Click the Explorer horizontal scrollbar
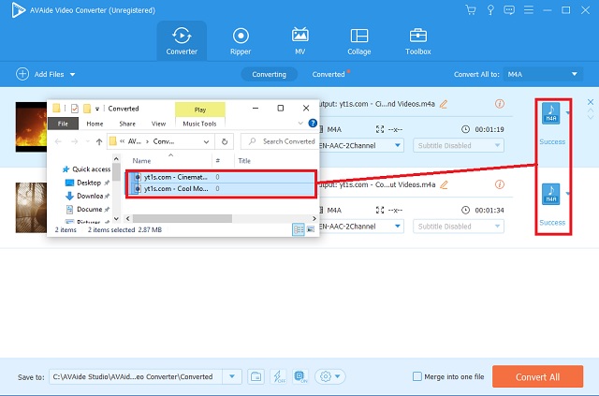Image resolution: width=599 pixels, height=396 pixels. coord(183,218)
